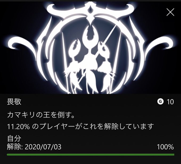Close the achievement detail view
Screen dimensions: 181x164
click(170, 12)
